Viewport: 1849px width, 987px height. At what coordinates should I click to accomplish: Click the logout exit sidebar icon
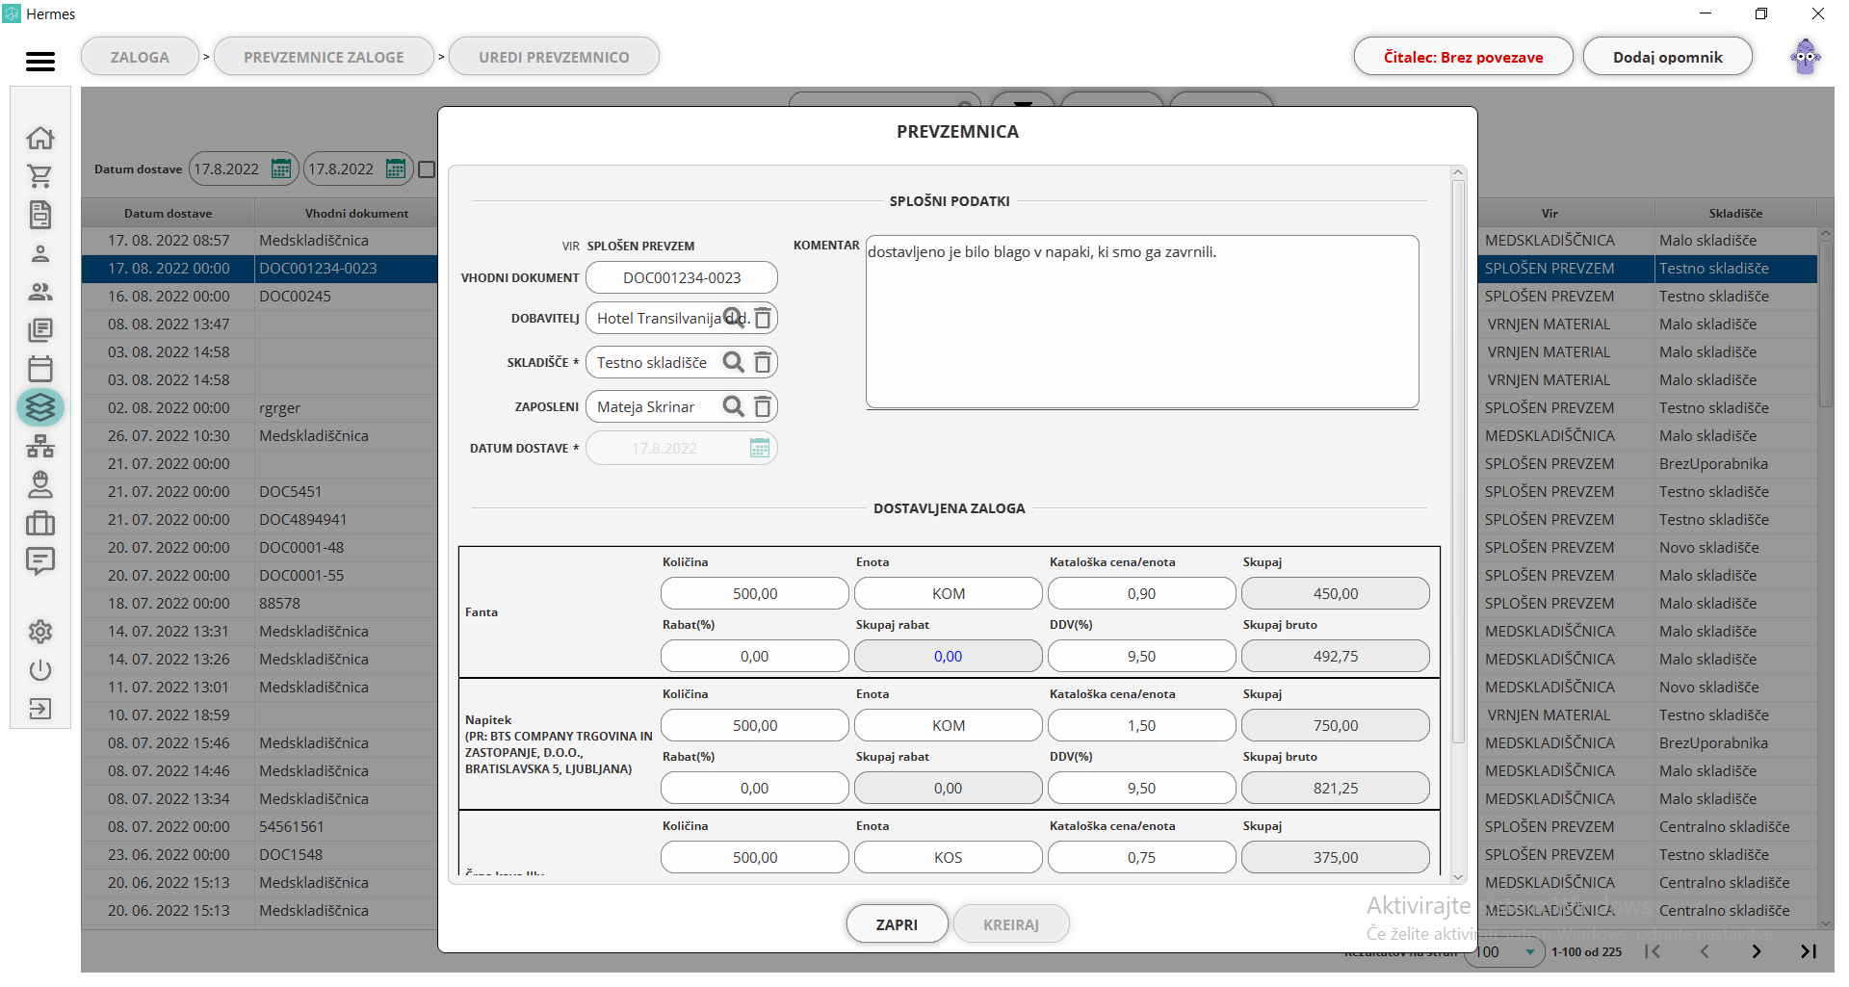tap(40, 709)
